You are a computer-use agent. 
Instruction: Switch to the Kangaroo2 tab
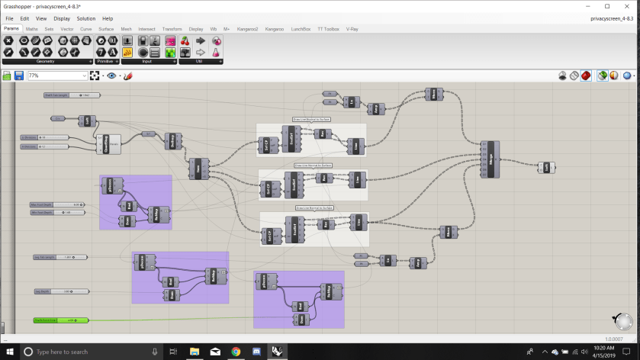point(249,29)
